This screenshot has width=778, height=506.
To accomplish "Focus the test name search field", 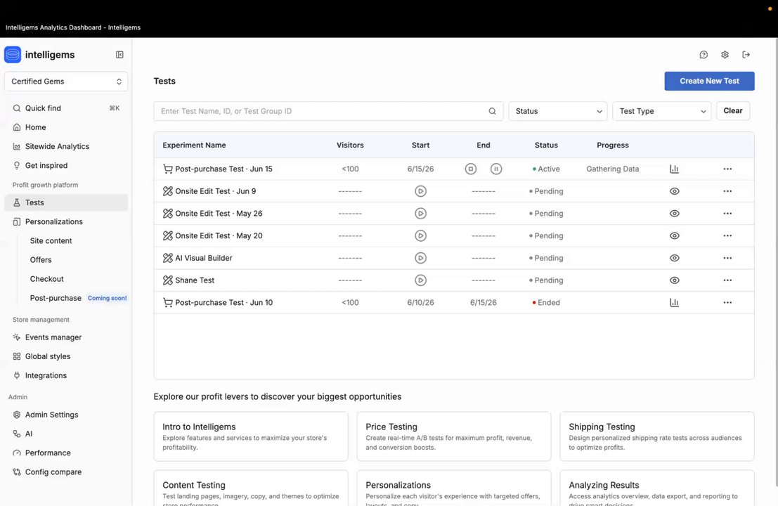I will click(x=328, y=111).
